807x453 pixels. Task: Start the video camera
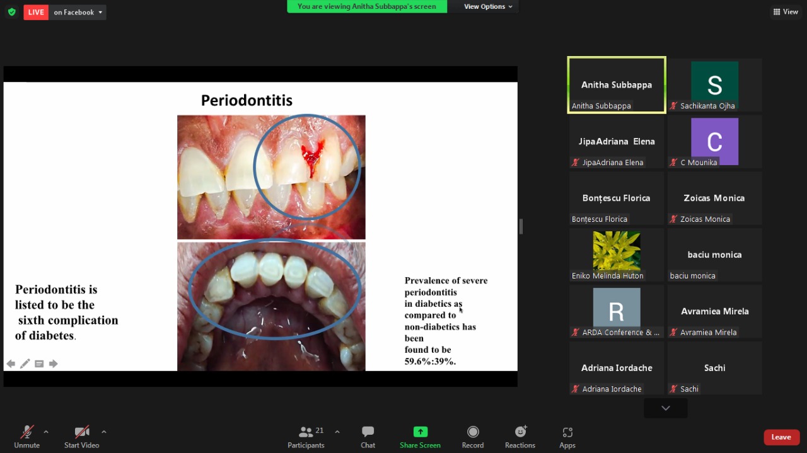tap(82, 437)
